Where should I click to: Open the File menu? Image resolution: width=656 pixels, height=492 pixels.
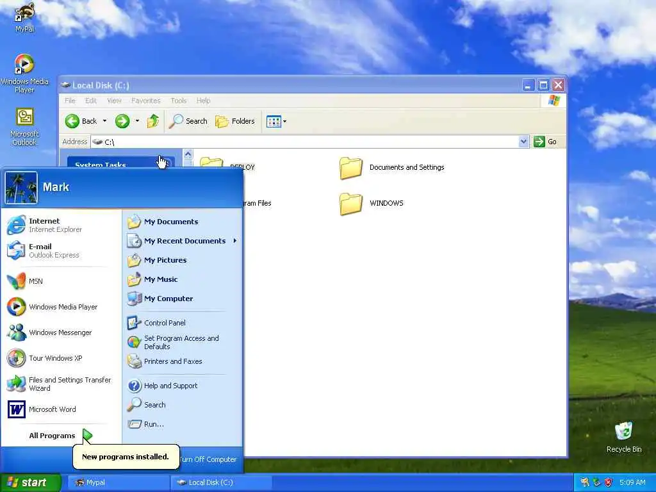click(70, 101)
